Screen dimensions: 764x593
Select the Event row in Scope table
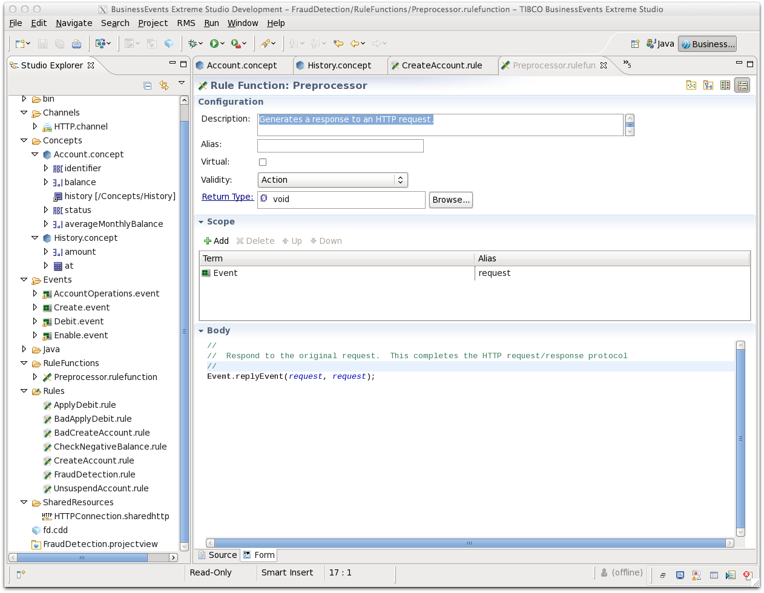475,273
